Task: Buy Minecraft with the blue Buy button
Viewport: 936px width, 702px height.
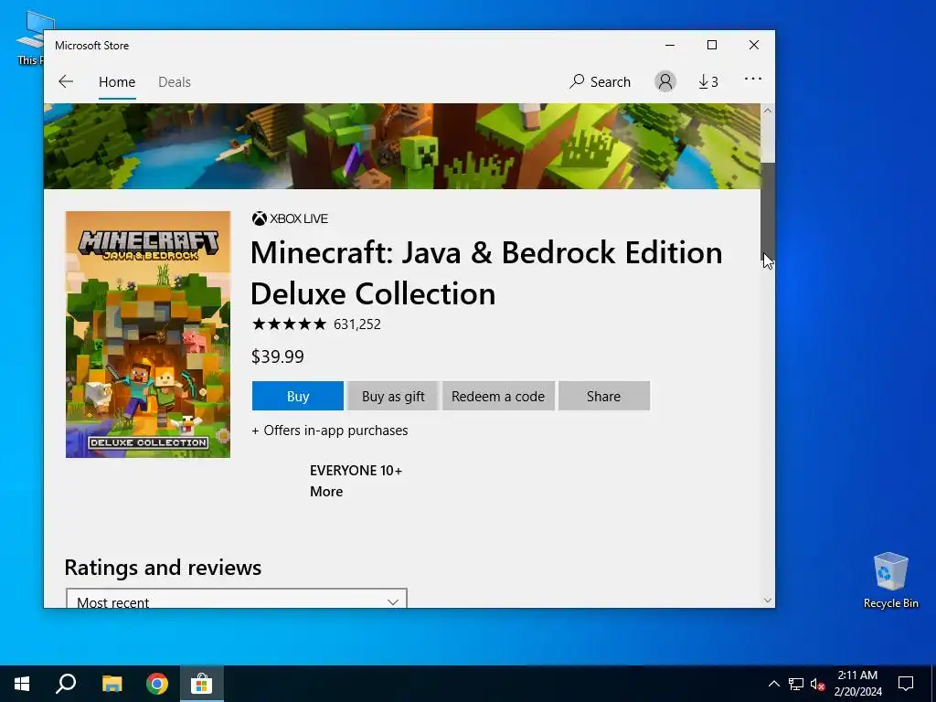Action: click(x=298, y=396)
